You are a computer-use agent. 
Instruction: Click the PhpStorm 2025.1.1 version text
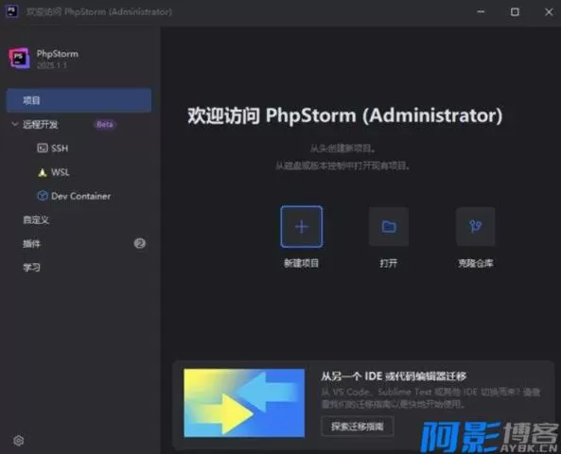coord(52,65)
